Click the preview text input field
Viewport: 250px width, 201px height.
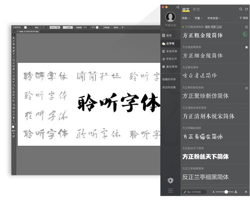194,192
